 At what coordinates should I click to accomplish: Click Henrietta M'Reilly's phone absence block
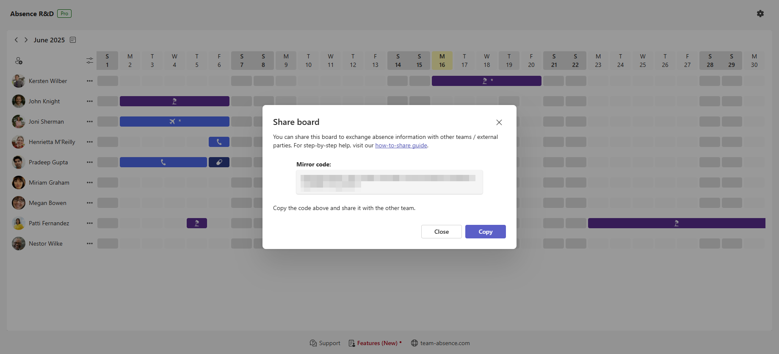[x=219, y=142]
